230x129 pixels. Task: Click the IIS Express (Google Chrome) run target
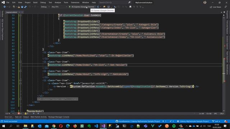[x=83, y=7]
